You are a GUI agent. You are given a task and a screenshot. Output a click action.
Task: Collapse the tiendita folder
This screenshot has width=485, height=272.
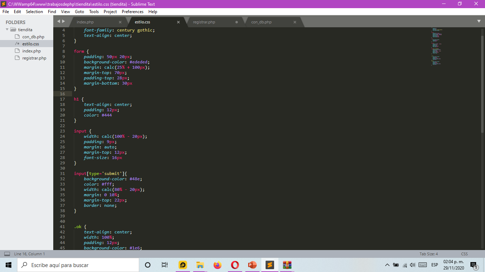pos(7,29)
